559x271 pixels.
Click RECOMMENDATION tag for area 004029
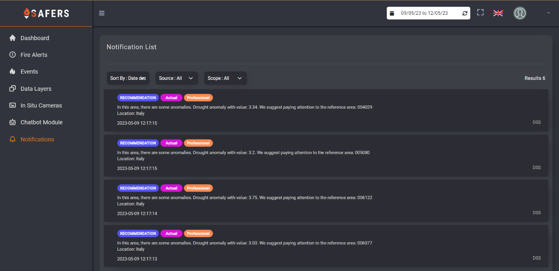[138, 98]
